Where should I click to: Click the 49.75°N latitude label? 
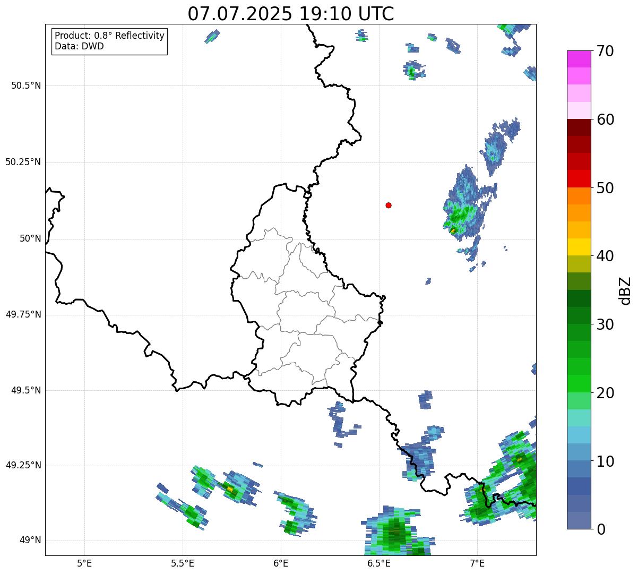[x=23, y=314]
